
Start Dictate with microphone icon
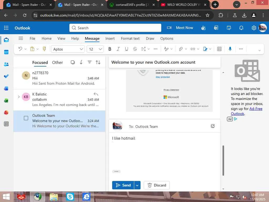(x=230, y=49)
